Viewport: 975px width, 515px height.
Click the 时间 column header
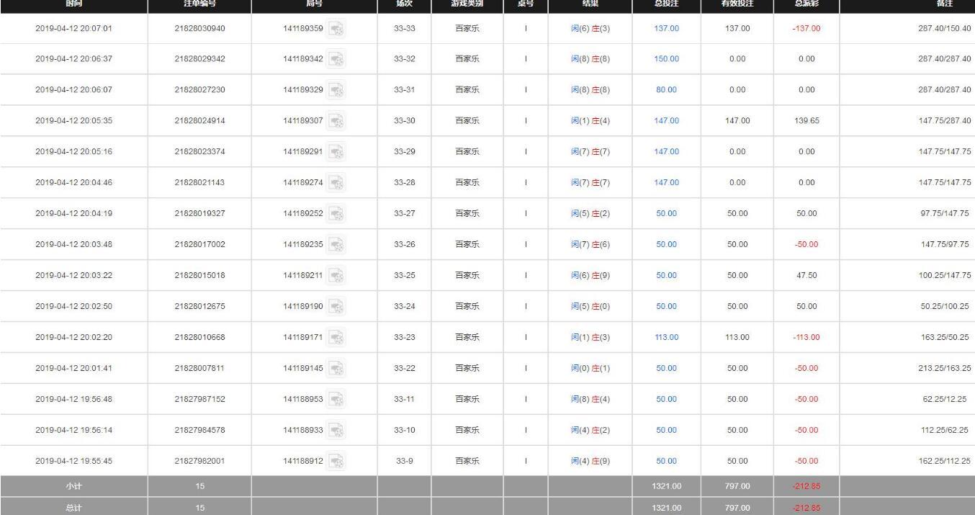pyautogui.click(x=73, y=4)
